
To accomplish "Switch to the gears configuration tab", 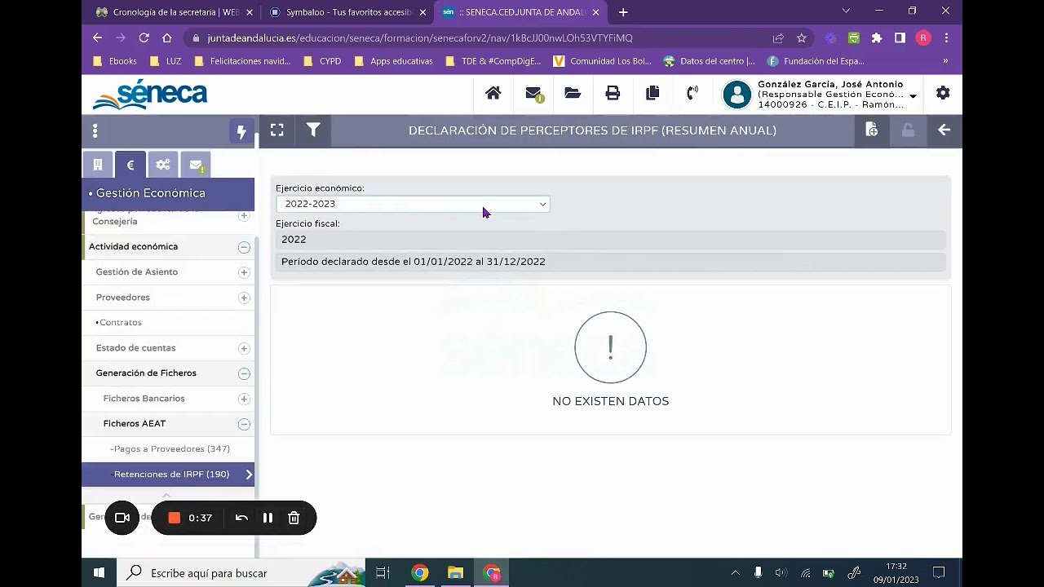I will pyautogui.click(x=163, y=165).
